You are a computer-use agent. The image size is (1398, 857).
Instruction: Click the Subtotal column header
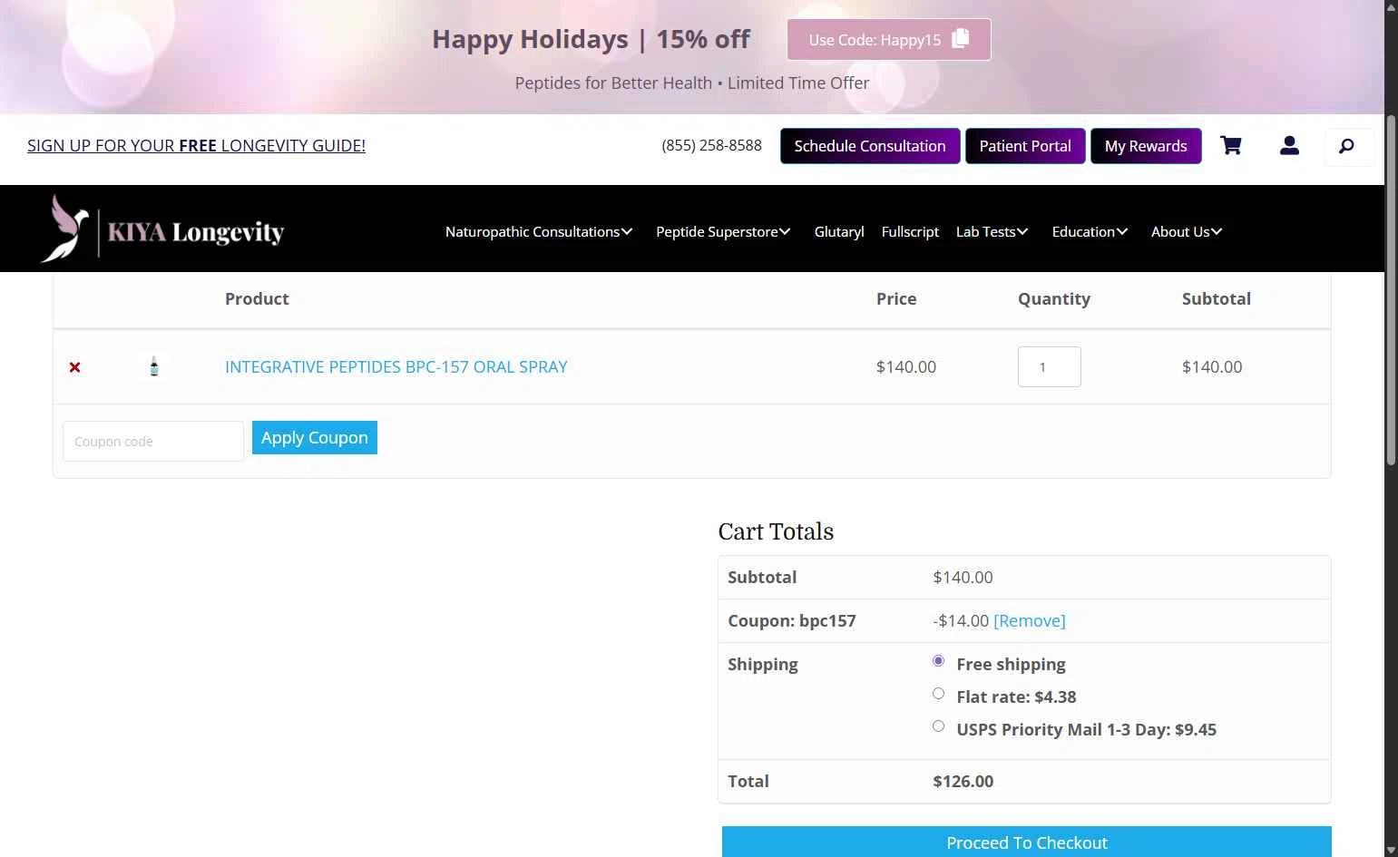point(1217,298)
